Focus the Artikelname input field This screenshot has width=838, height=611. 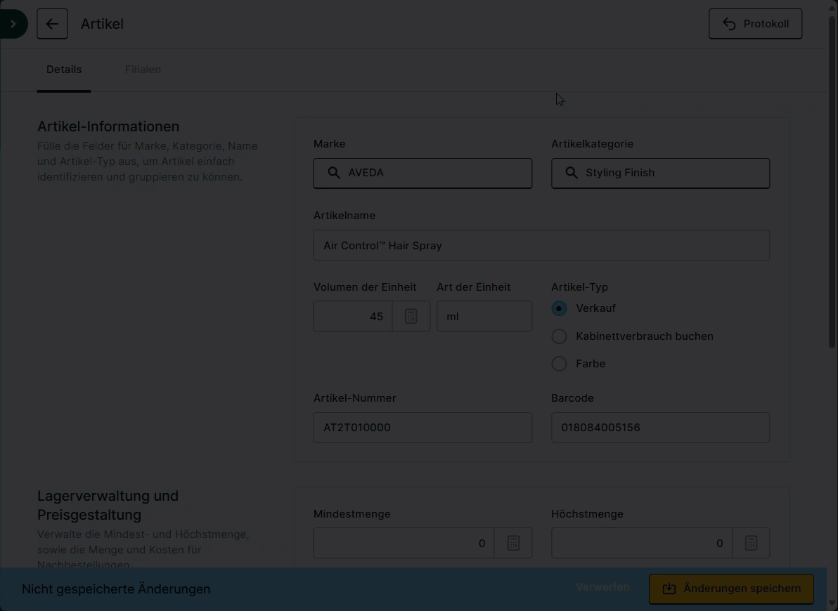click(x=541, y=245)
